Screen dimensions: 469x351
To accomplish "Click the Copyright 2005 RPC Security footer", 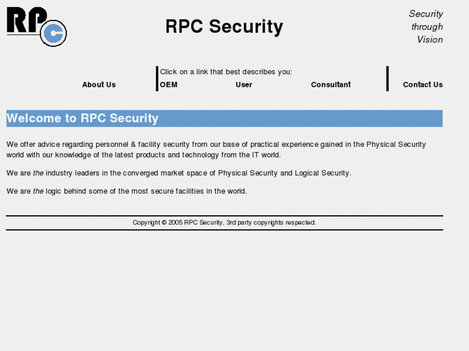I will pos(224,222).
